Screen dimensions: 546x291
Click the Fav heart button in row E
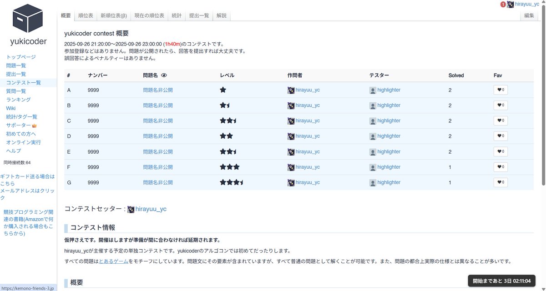500,152
